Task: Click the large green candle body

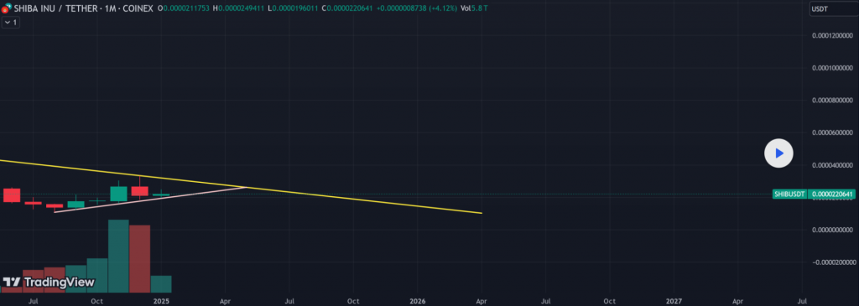Action: [x=118, y=194]
